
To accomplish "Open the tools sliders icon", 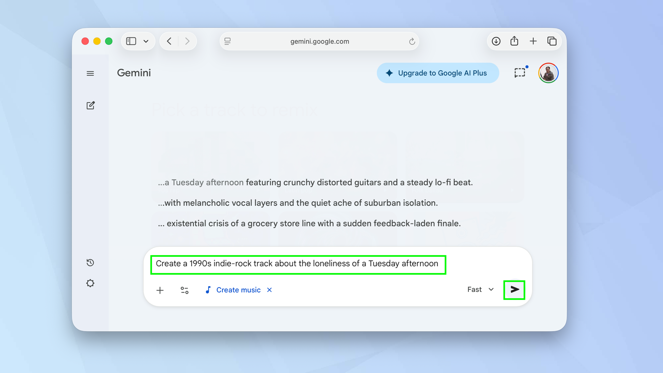I will (185, 290).
